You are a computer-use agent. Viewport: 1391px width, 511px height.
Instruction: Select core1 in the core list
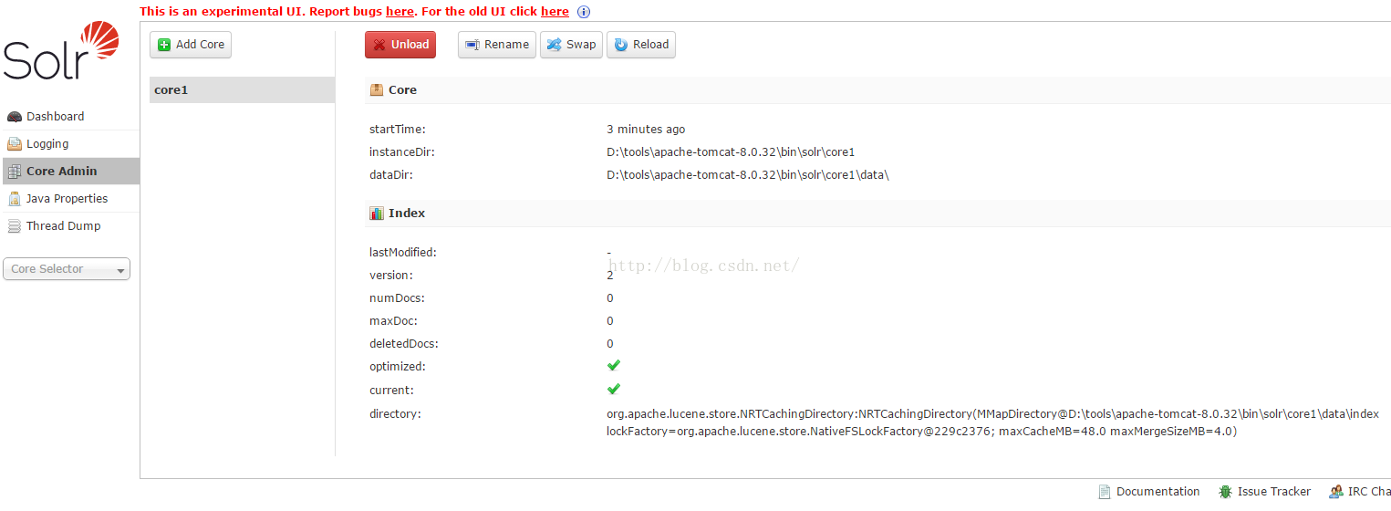pos(242,90)
